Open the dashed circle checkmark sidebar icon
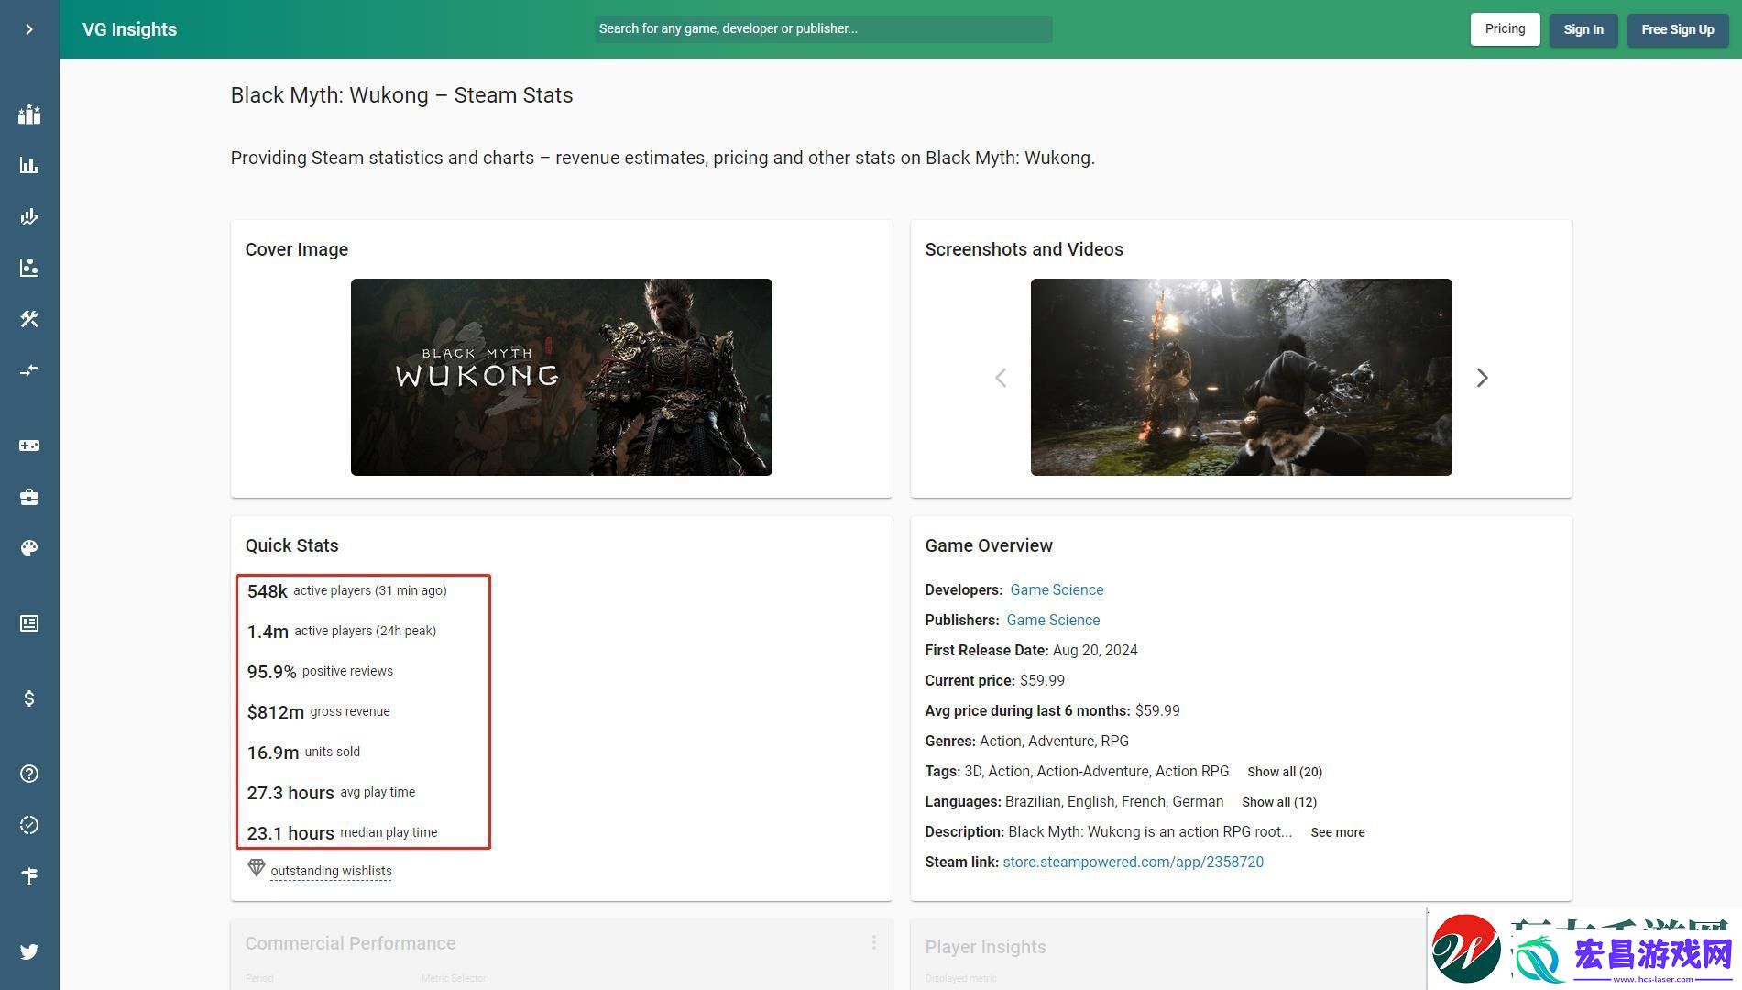1742x990 pixels. click(x=29, y=825)
